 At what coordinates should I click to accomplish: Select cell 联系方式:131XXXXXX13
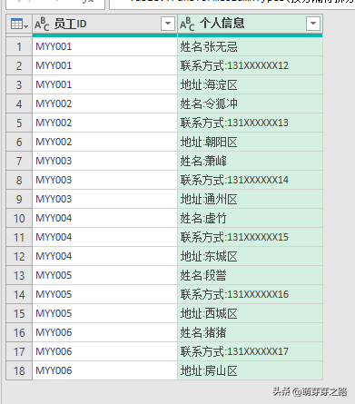(250, 123)
